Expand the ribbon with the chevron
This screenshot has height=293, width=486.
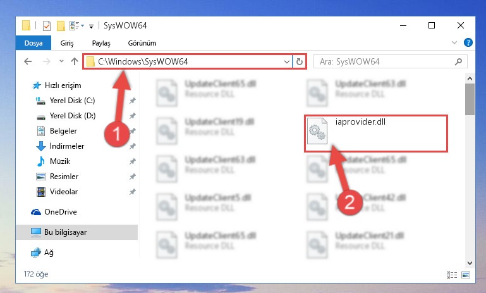(454, 42)
